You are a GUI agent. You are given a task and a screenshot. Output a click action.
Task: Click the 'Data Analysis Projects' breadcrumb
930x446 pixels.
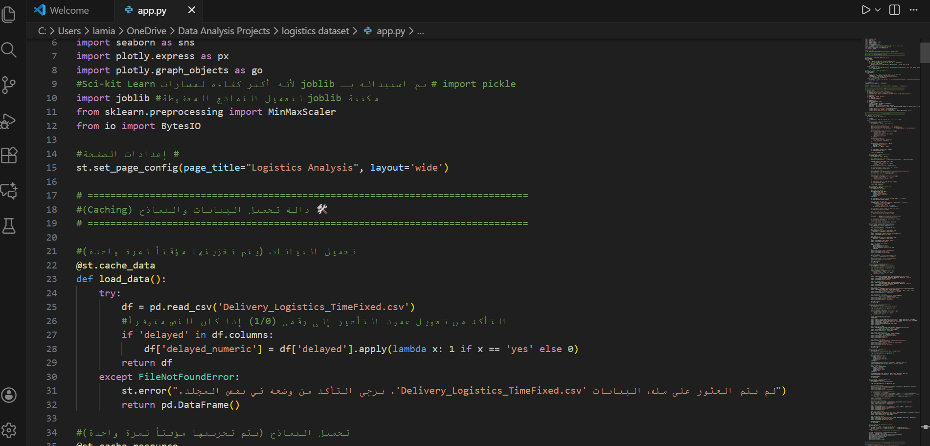pos(224,31)
